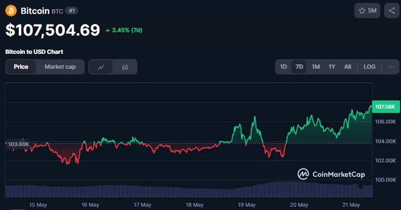Add Bitcoin to watchlist with star button
Screen dimensions: 401x210
tap(367, 11)
